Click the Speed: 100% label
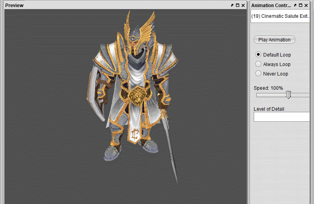 click(268, 88)
